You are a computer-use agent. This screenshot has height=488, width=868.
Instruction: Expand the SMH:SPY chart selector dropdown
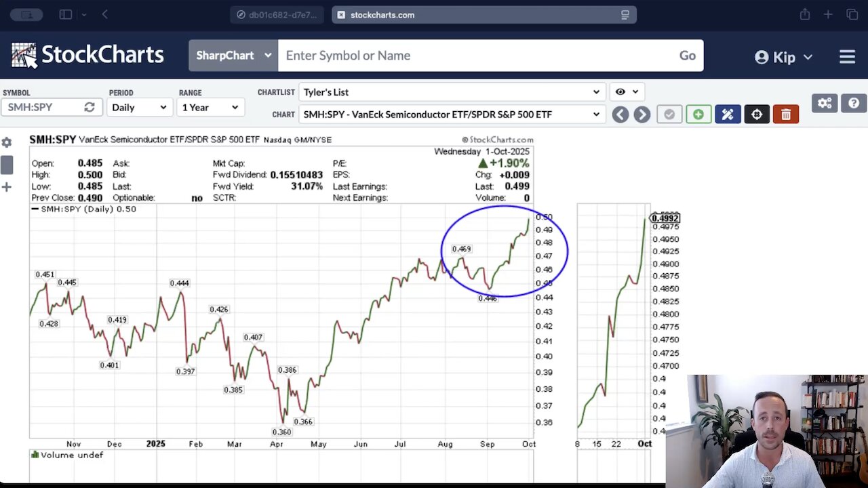tap(452, 115)
